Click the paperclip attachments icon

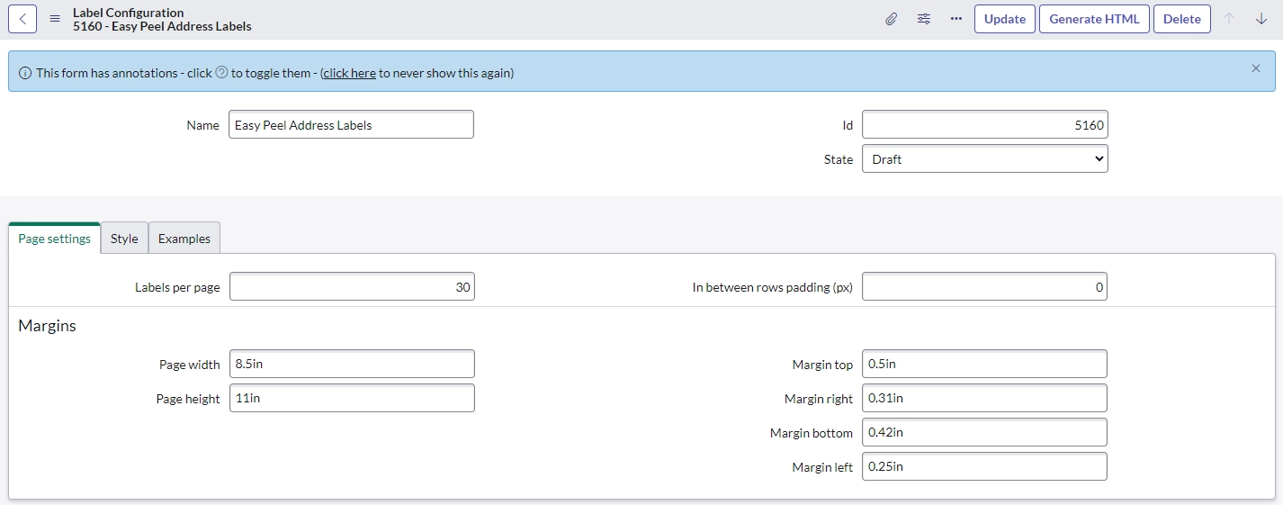pos(891,19)
